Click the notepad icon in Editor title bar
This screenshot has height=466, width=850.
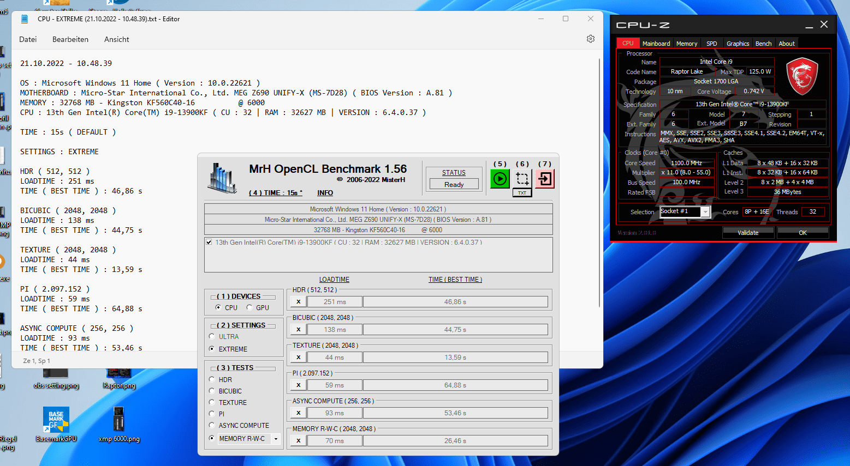pyautogui.click(x=24, y=19)
